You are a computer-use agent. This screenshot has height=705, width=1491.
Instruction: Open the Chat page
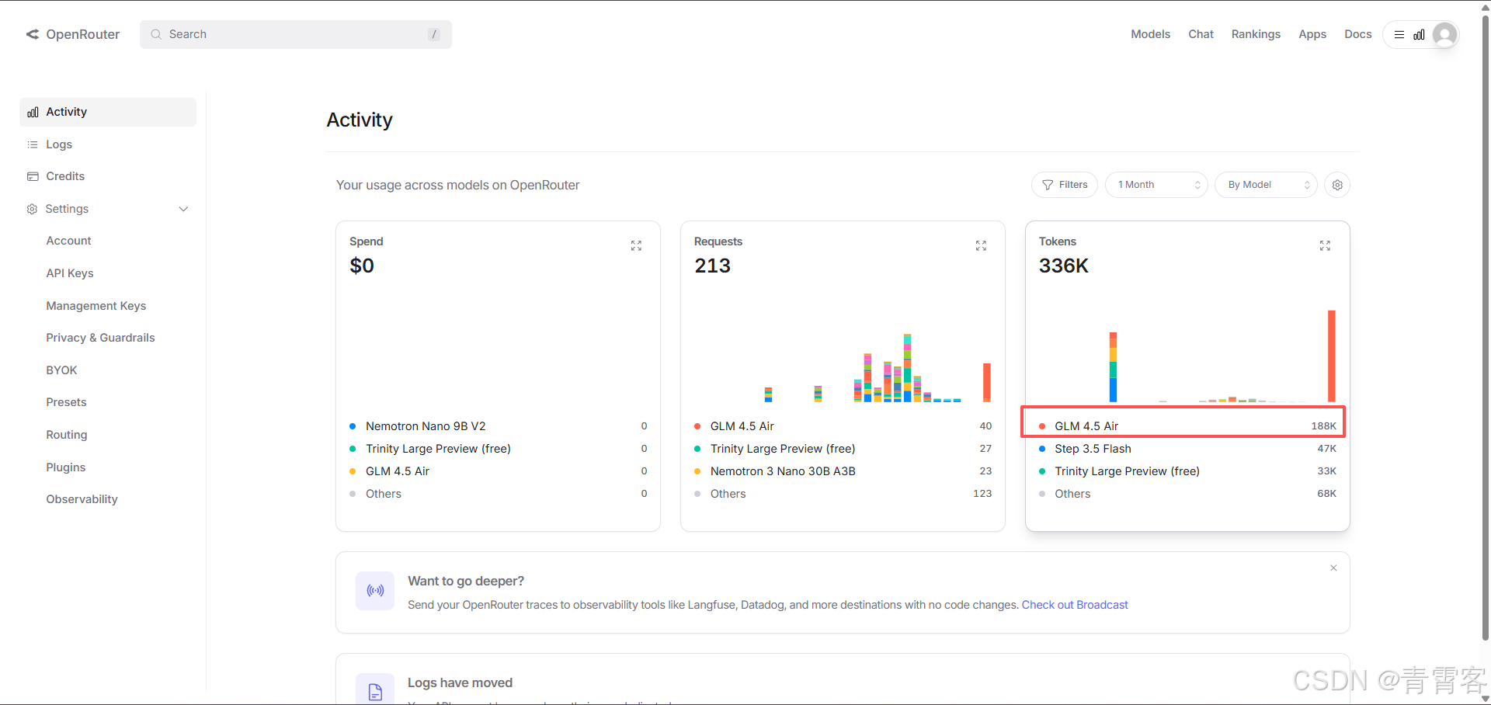(x=1201, y=34)
